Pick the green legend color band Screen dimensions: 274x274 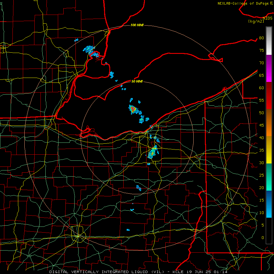269,177
